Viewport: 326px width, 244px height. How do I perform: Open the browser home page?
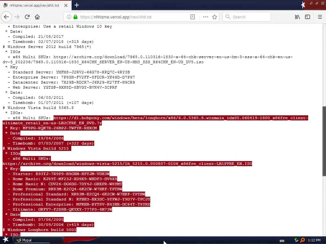37,17
